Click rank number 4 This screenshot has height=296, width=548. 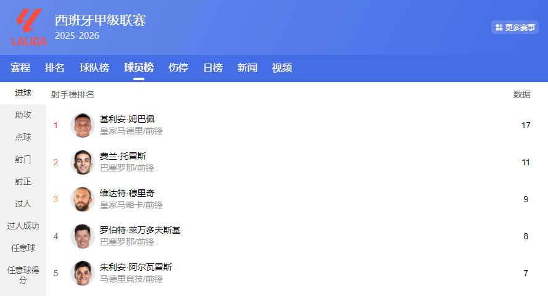[56, 236]
